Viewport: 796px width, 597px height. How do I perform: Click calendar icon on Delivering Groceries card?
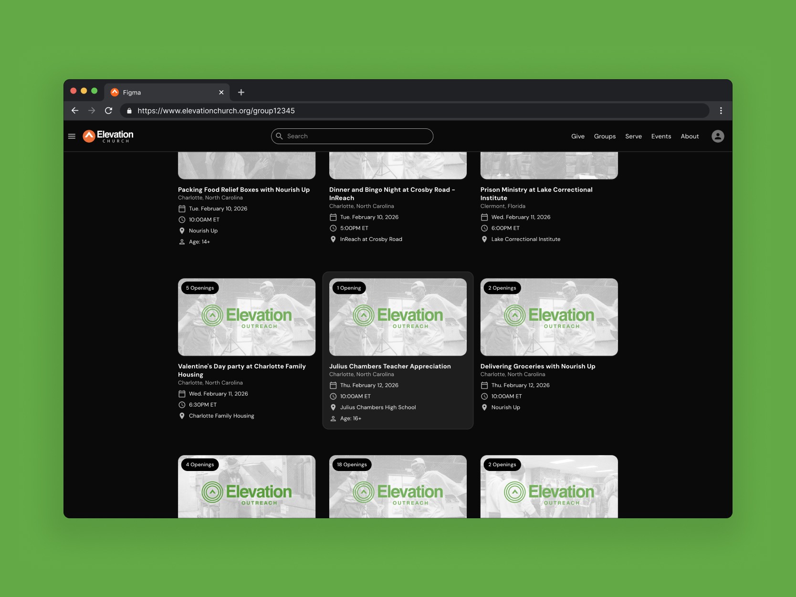484,385
